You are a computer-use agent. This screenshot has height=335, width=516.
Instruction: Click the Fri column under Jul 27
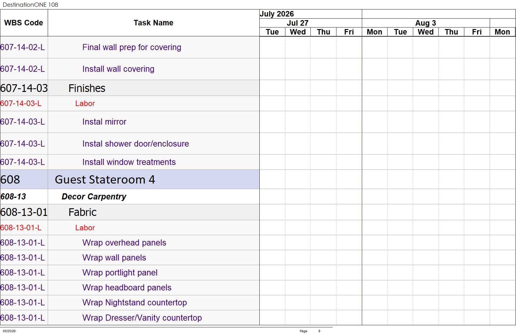(349, 32)
